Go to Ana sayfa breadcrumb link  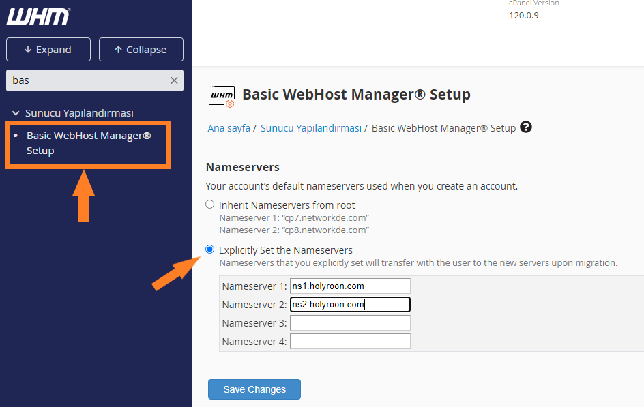point(229,128)
